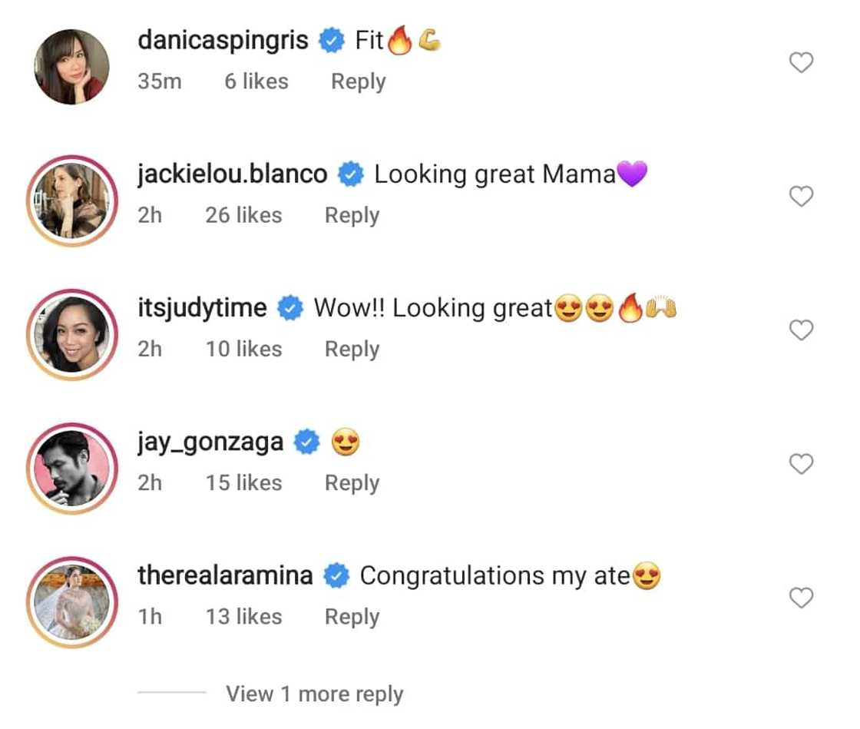Like jay_gonzaga's comment via the heart icon
Screen dimensions: 860x729
[802, 464]
